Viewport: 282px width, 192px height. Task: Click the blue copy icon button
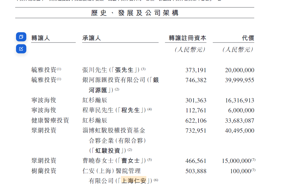pyautogui.click(x=21, y=37)
